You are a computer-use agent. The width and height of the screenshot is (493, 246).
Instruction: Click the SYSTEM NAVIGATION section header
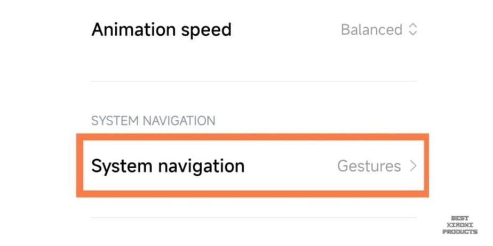click(x=153, y=121)
